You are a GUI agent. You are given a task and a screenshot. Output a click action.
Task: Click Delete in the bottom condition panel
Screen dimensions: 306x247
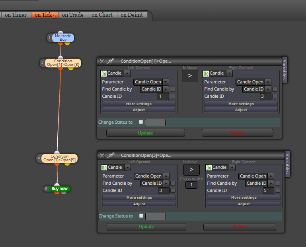coord(240,227)
